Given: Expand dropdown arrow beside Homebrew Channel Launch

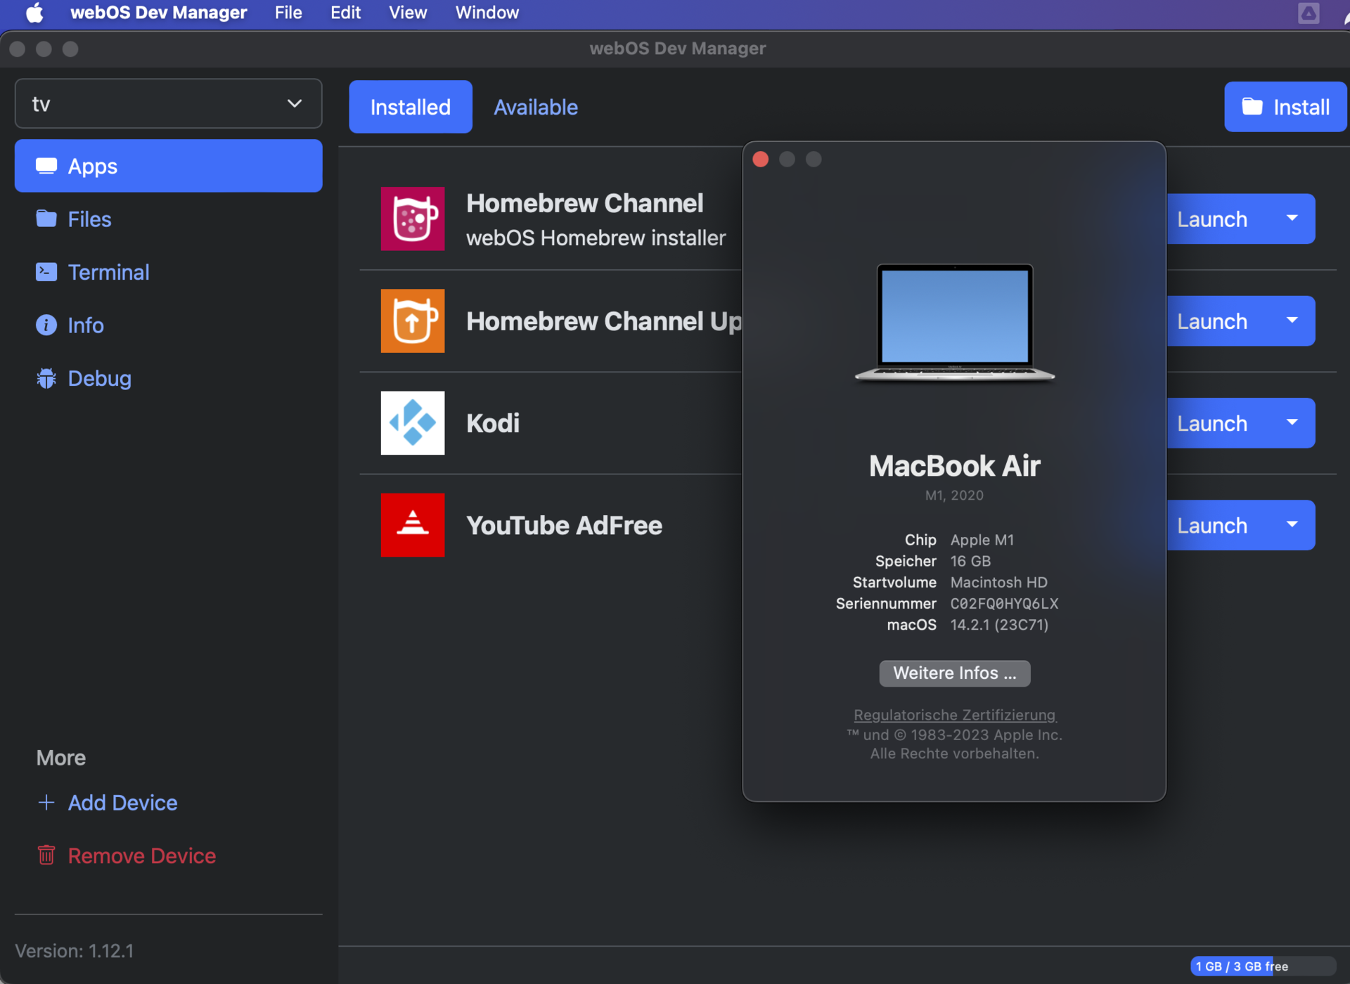Looking at the screenshot, I should 1292,219.
